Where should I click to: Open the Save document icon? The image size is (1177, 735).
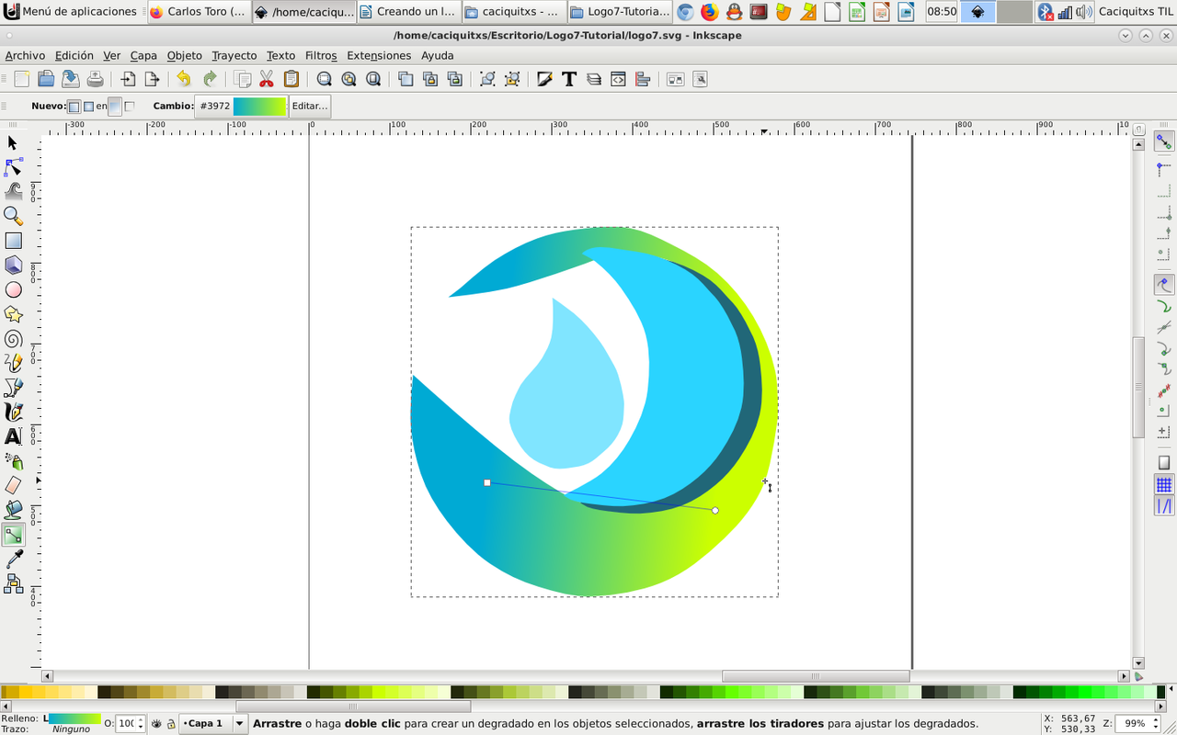[70, 79]
